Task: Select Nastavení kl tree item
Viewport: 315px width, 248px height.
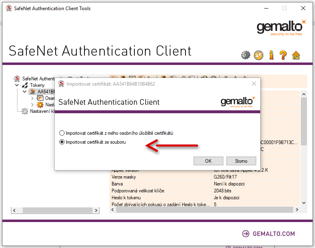Action: tap(42, 111)
